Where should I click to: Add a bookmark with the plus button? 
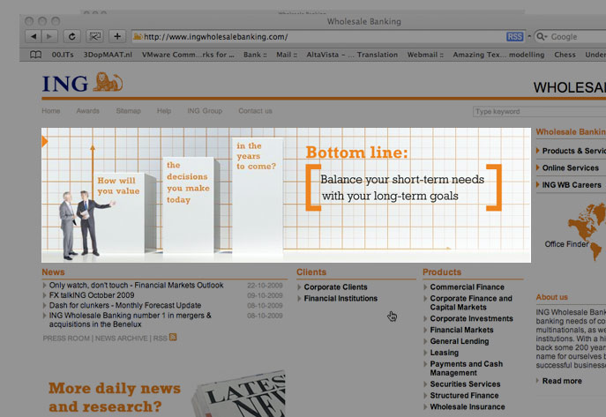click(x=117, y=37)
